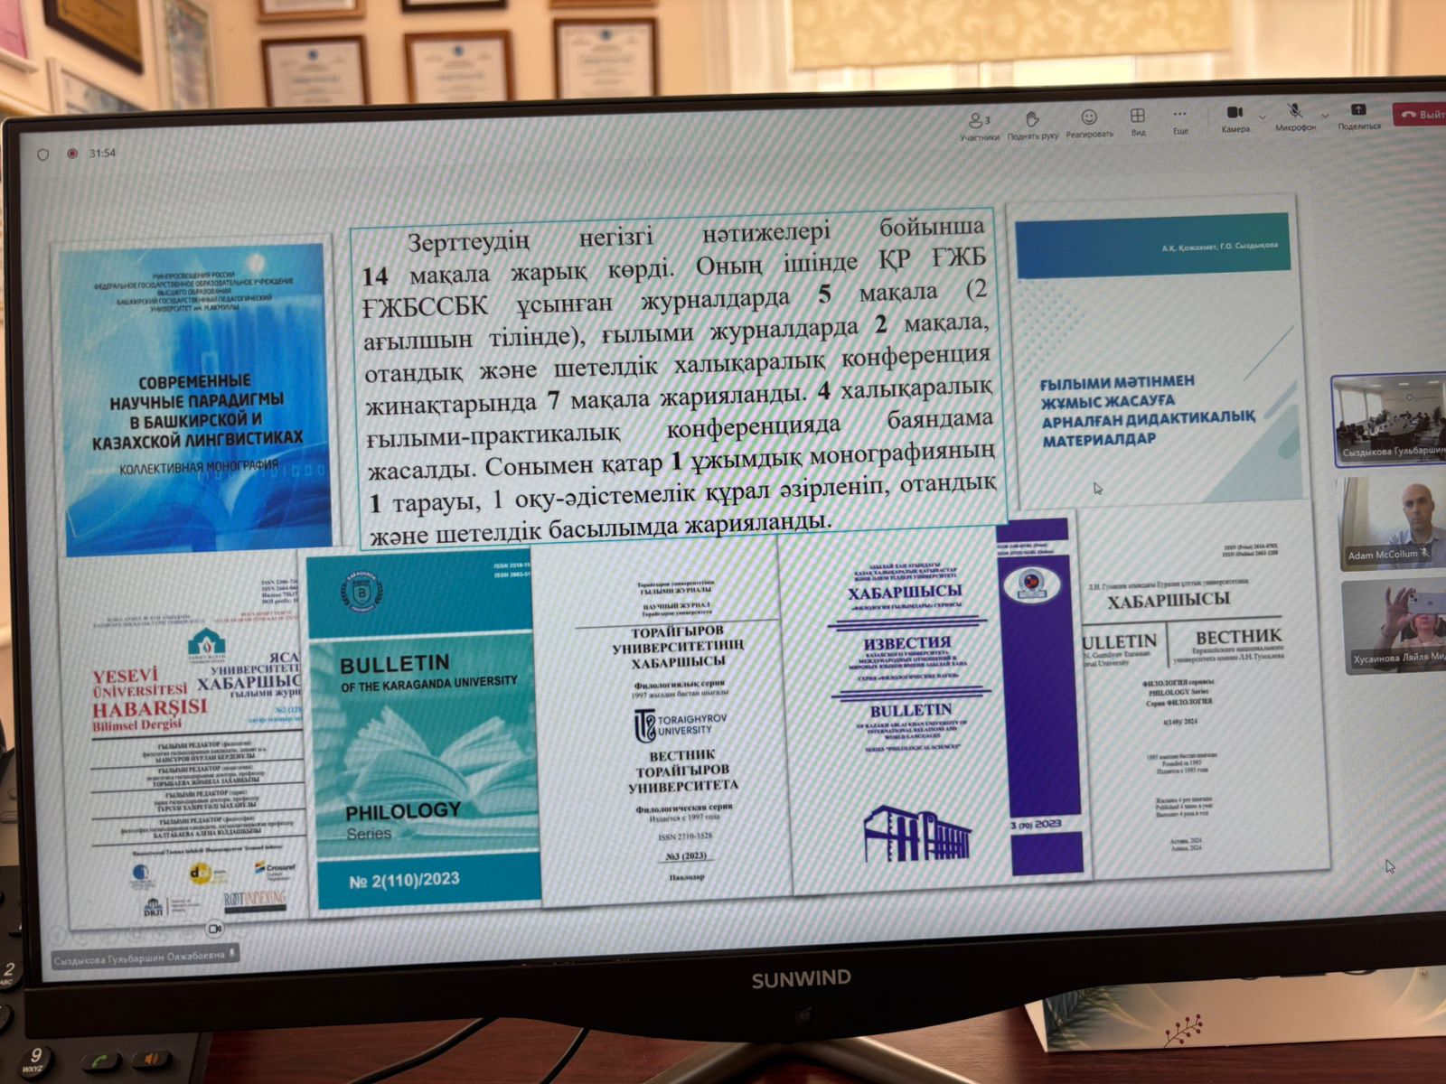Open the Реагировать reactions smiley
This screenshot has height=1084, width=1446.
[x=1089, y=119]
